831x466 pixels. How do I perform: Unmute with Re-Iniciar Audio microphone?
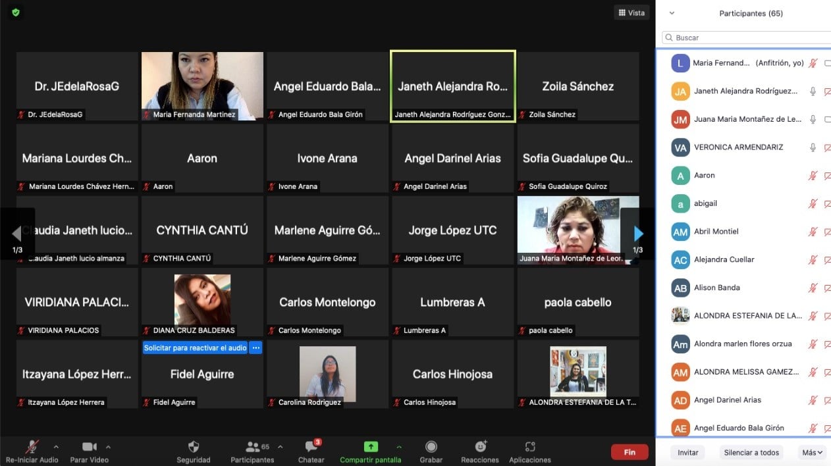click(32, 447)
